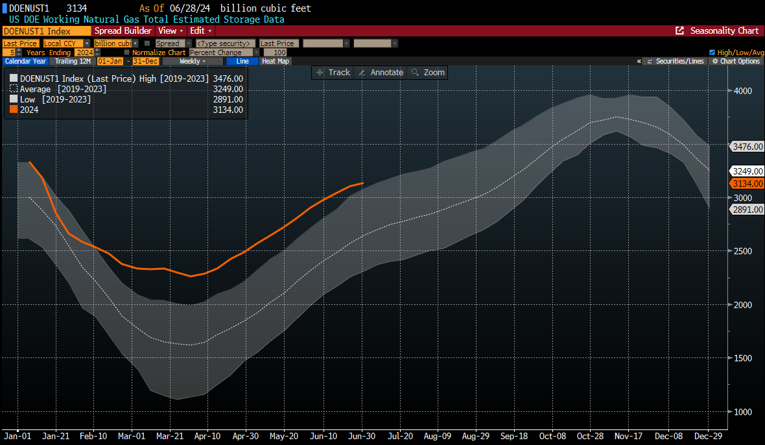Uncheck the High/Low/Avg checkbox
The image size is (765, 445).
pos(712,52)
